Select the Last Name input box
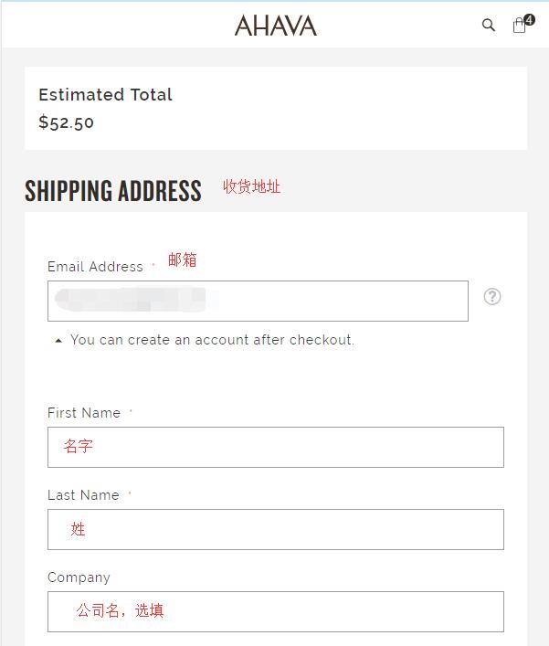 coord(276,529)
